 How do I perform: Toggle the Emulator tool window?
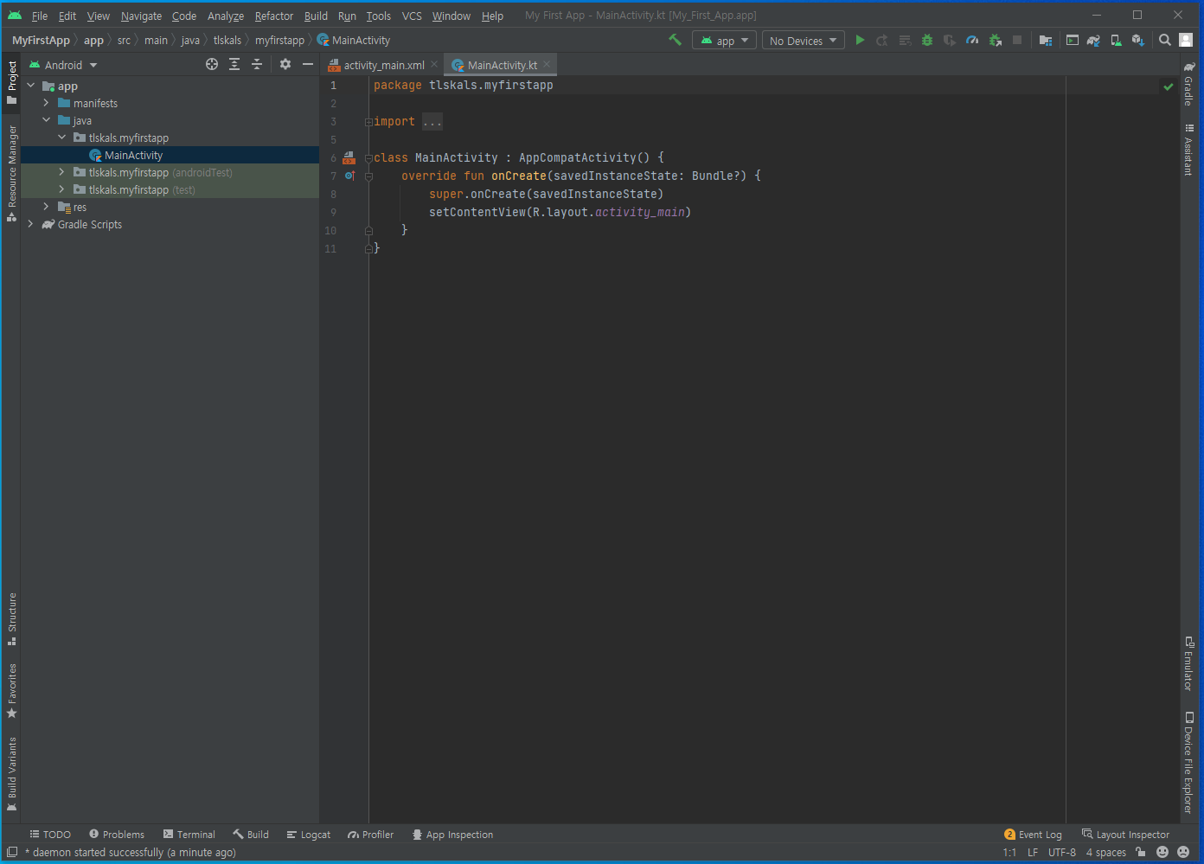pos(1189,663)
